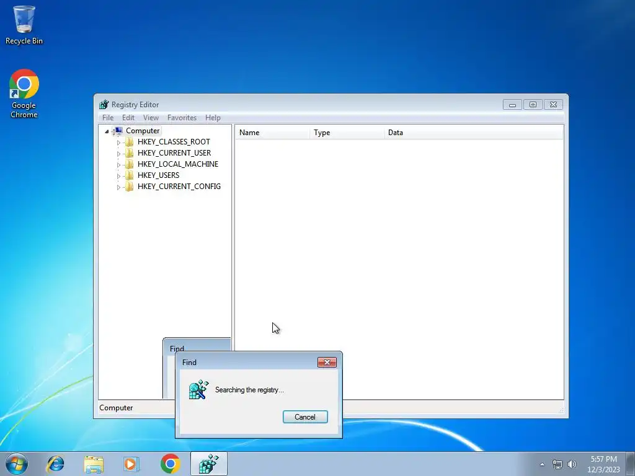Open the Help menu
The height and width of the screenshot is (476, 635).
tap(213, 117)
